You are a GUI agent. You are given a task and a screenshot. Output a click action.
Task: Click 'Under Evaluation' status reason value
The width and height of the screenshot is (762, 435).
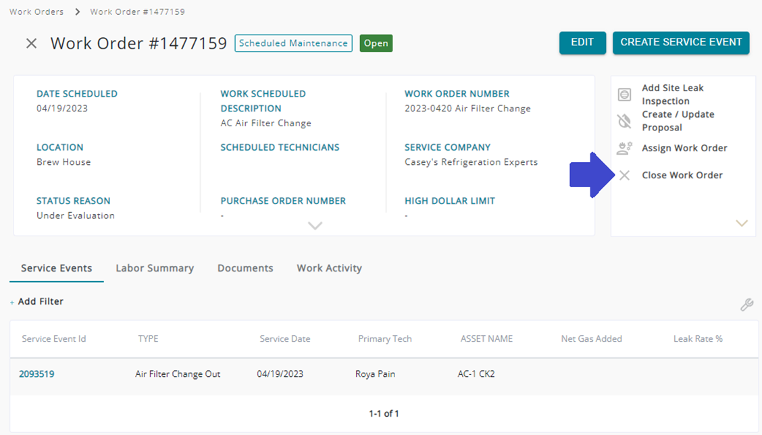(x=76, y=215)
